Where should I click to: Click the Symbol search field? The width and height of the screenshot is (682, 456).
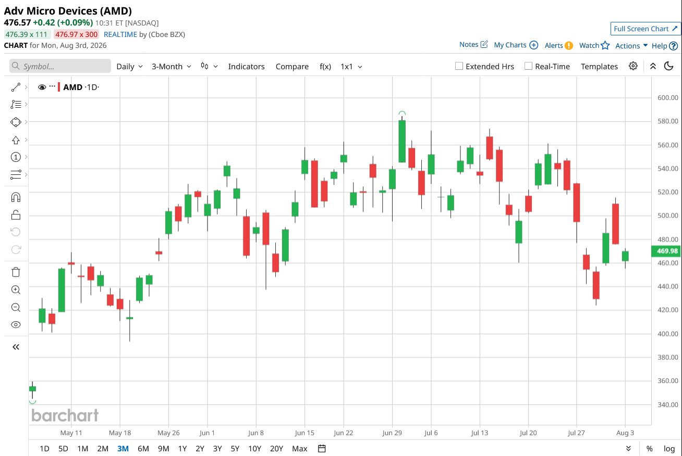pos(60,66)
